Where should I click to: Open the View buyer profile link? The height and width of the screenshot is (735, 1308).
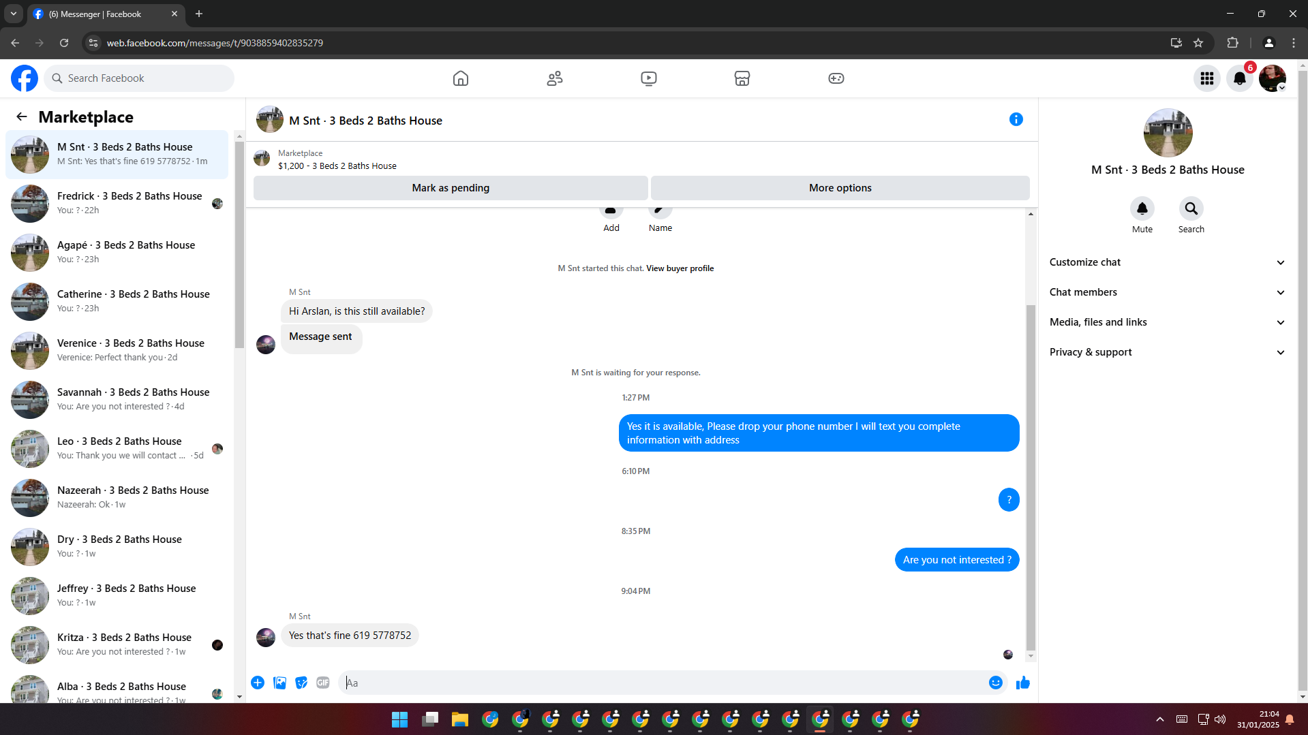tap(680, 268)
